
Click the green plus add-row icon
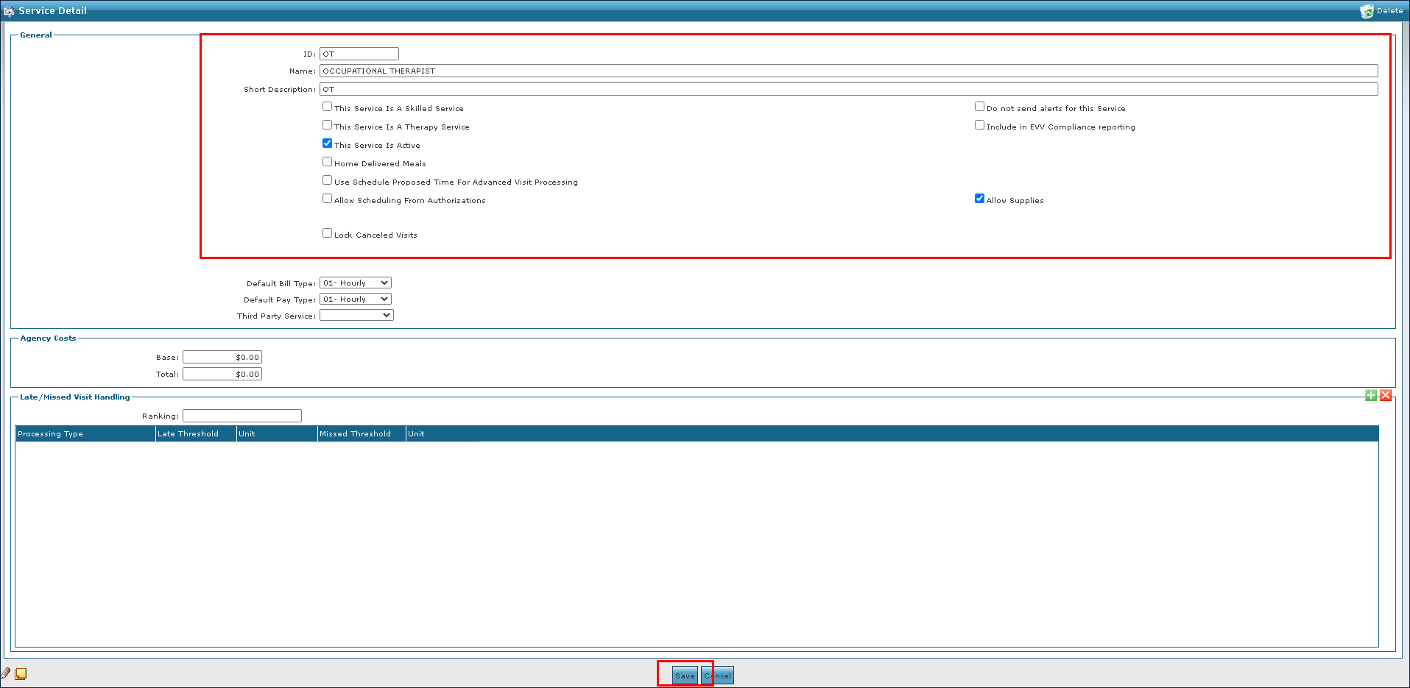[x=1370, y=396]
